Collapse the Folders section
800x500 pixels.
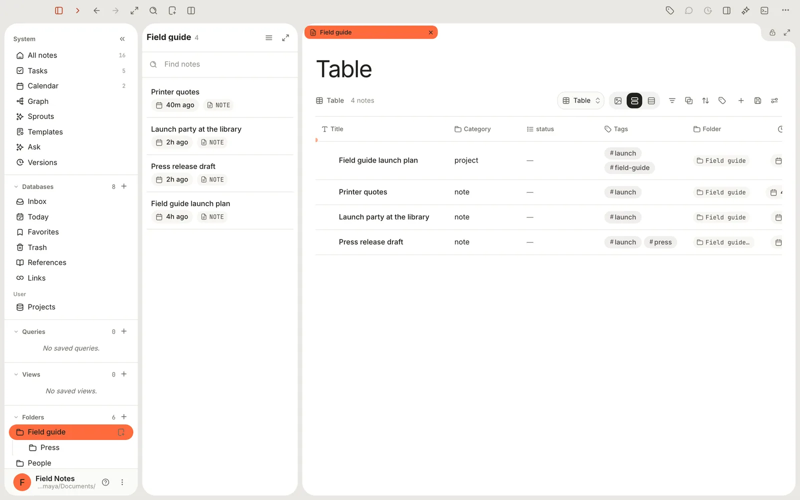click(x=16, y=417)
